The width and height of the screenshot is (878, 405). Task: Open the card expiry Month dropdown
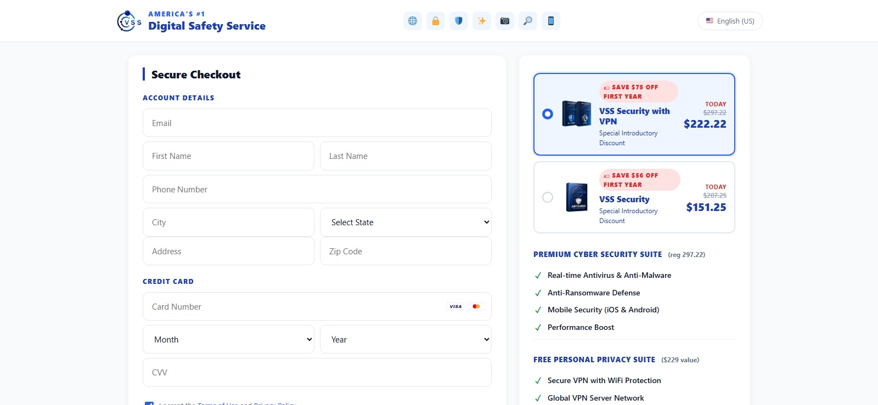pyautogui.click(x=228, y=340)
